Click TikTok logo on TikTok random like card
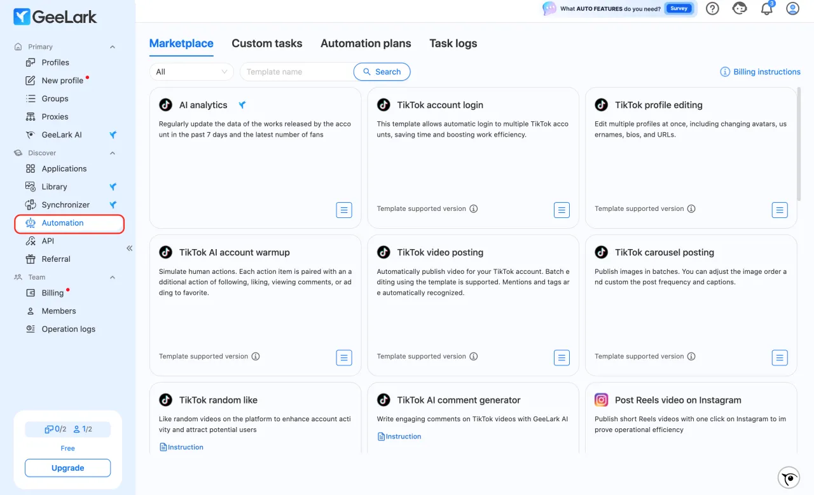The image size is (814, 495). click(166, 400)
